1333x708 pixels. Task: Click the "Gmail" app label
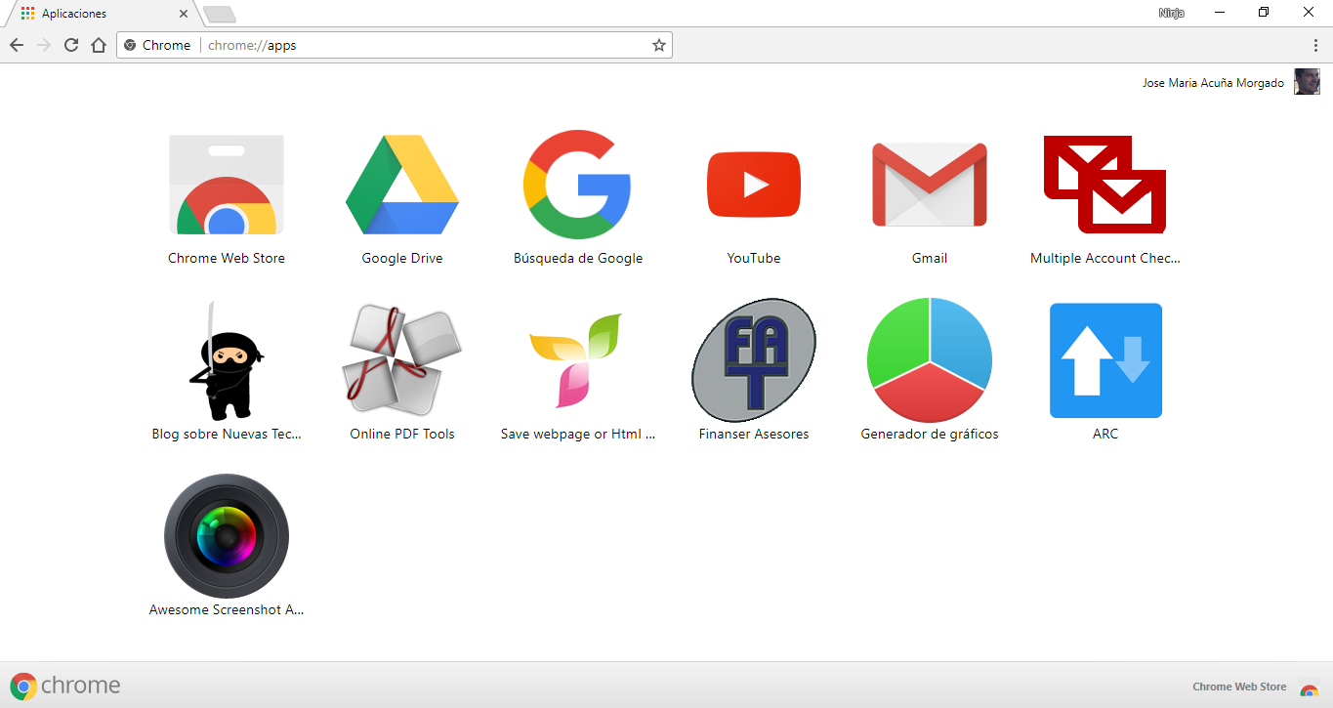(x=930, y=258)
